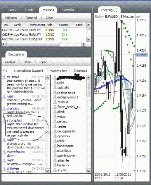Image resolution: width=151 pixels, height=185 pixels.
Task: Select user zaidaud in list
Action: click(62, 102)
